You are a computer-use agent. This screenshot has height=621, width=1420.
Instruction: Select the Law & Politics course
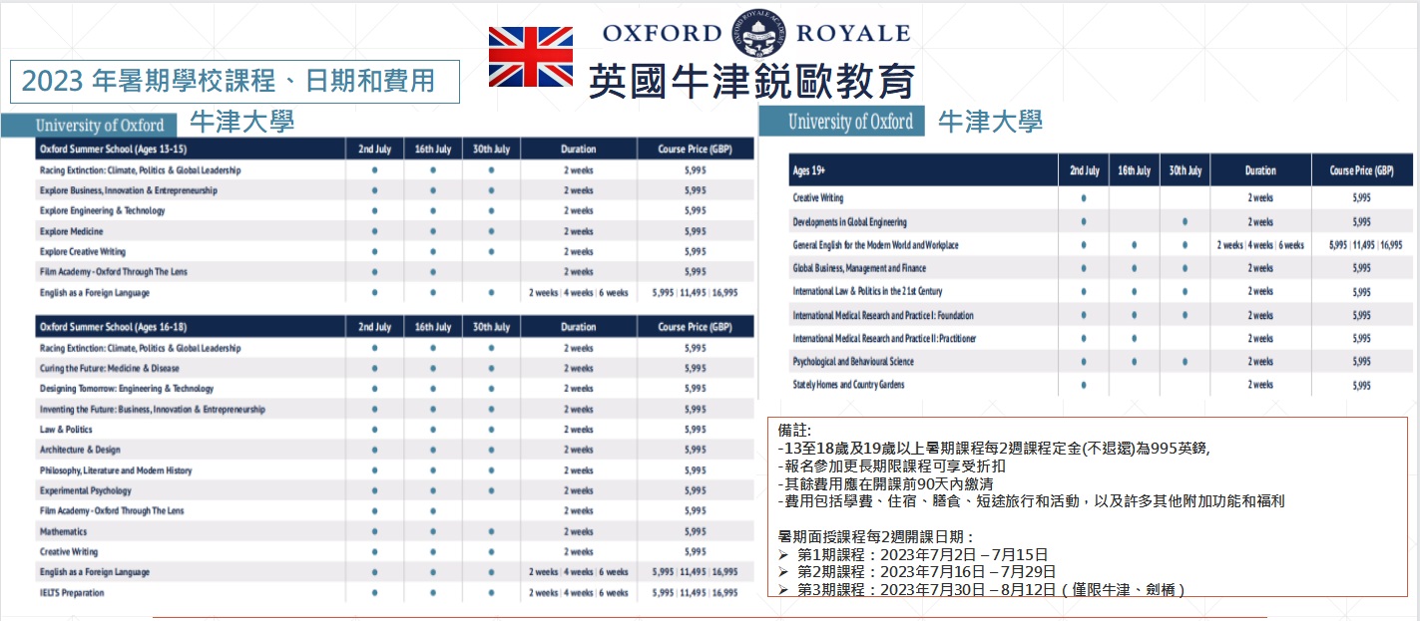66,430
